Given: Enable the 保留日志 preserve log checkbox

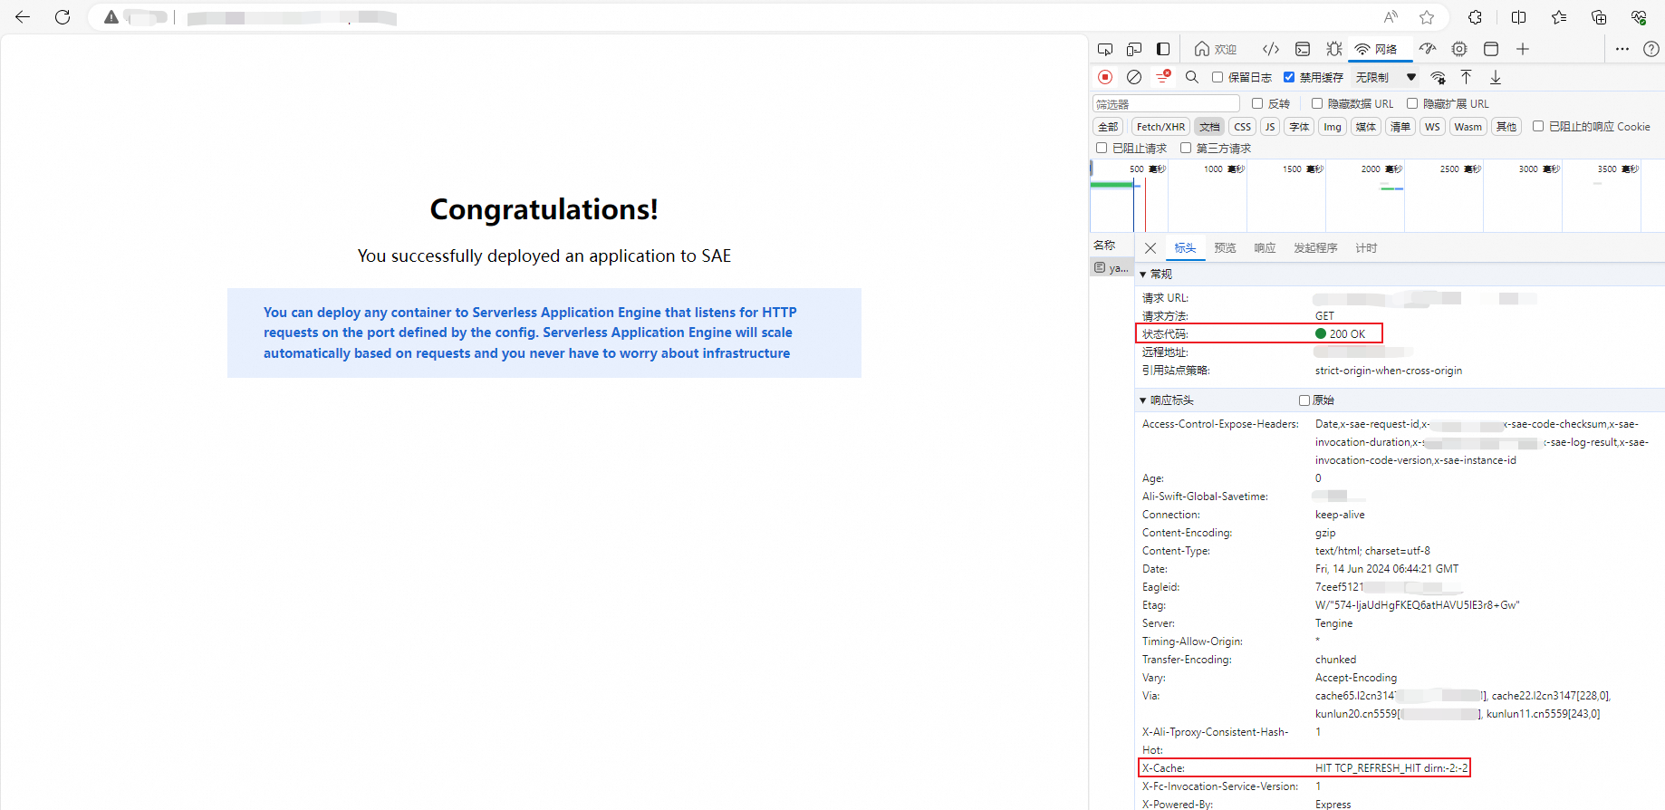Looking at the screenshot, I should tap(1217, 77).
